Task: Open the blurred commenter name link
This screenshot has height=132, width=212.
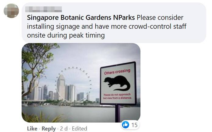Action: click(x=44, y=9)
